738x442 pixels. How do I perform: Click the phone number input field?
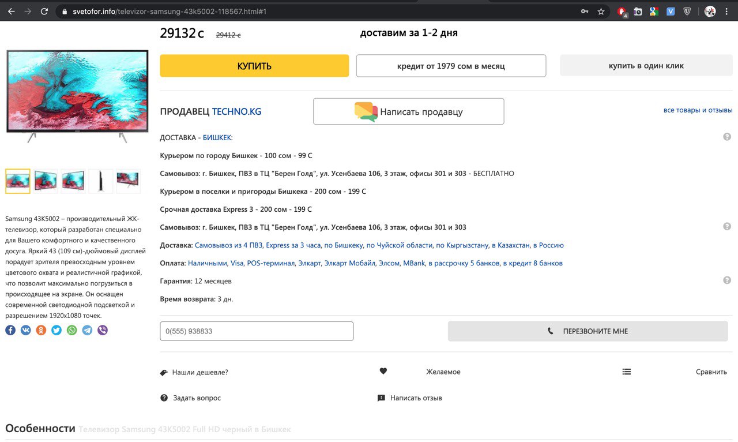click(257, 331)
